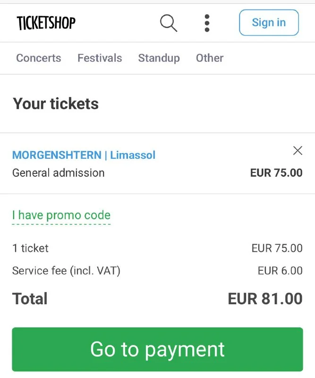The image size is (315, 378).
Task: Click the 1 ticket summary label
Action: [30, 248]
